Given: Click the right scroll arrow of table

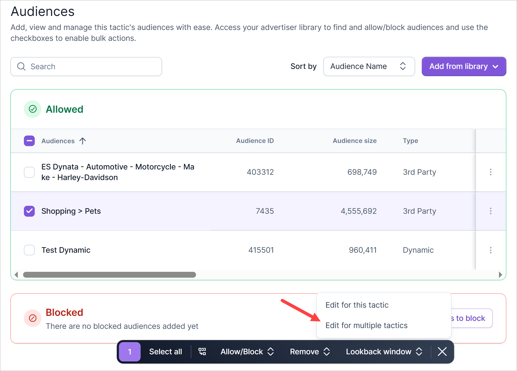Looking at the screenshot, I should [500, 274].
